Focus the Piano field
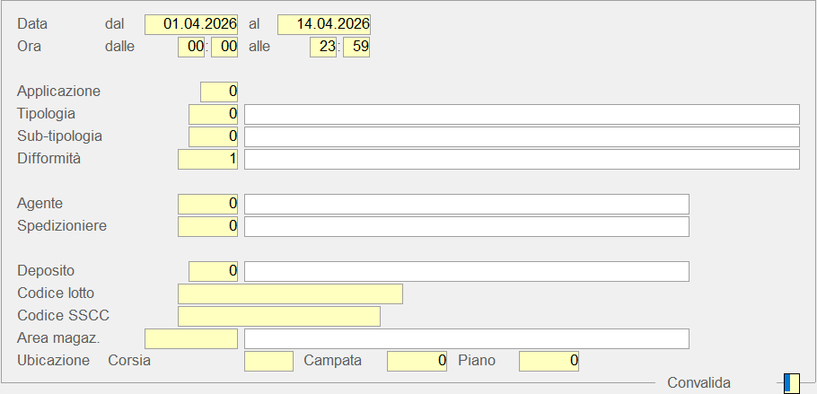 pyautogui.click(x=549, y=361)
